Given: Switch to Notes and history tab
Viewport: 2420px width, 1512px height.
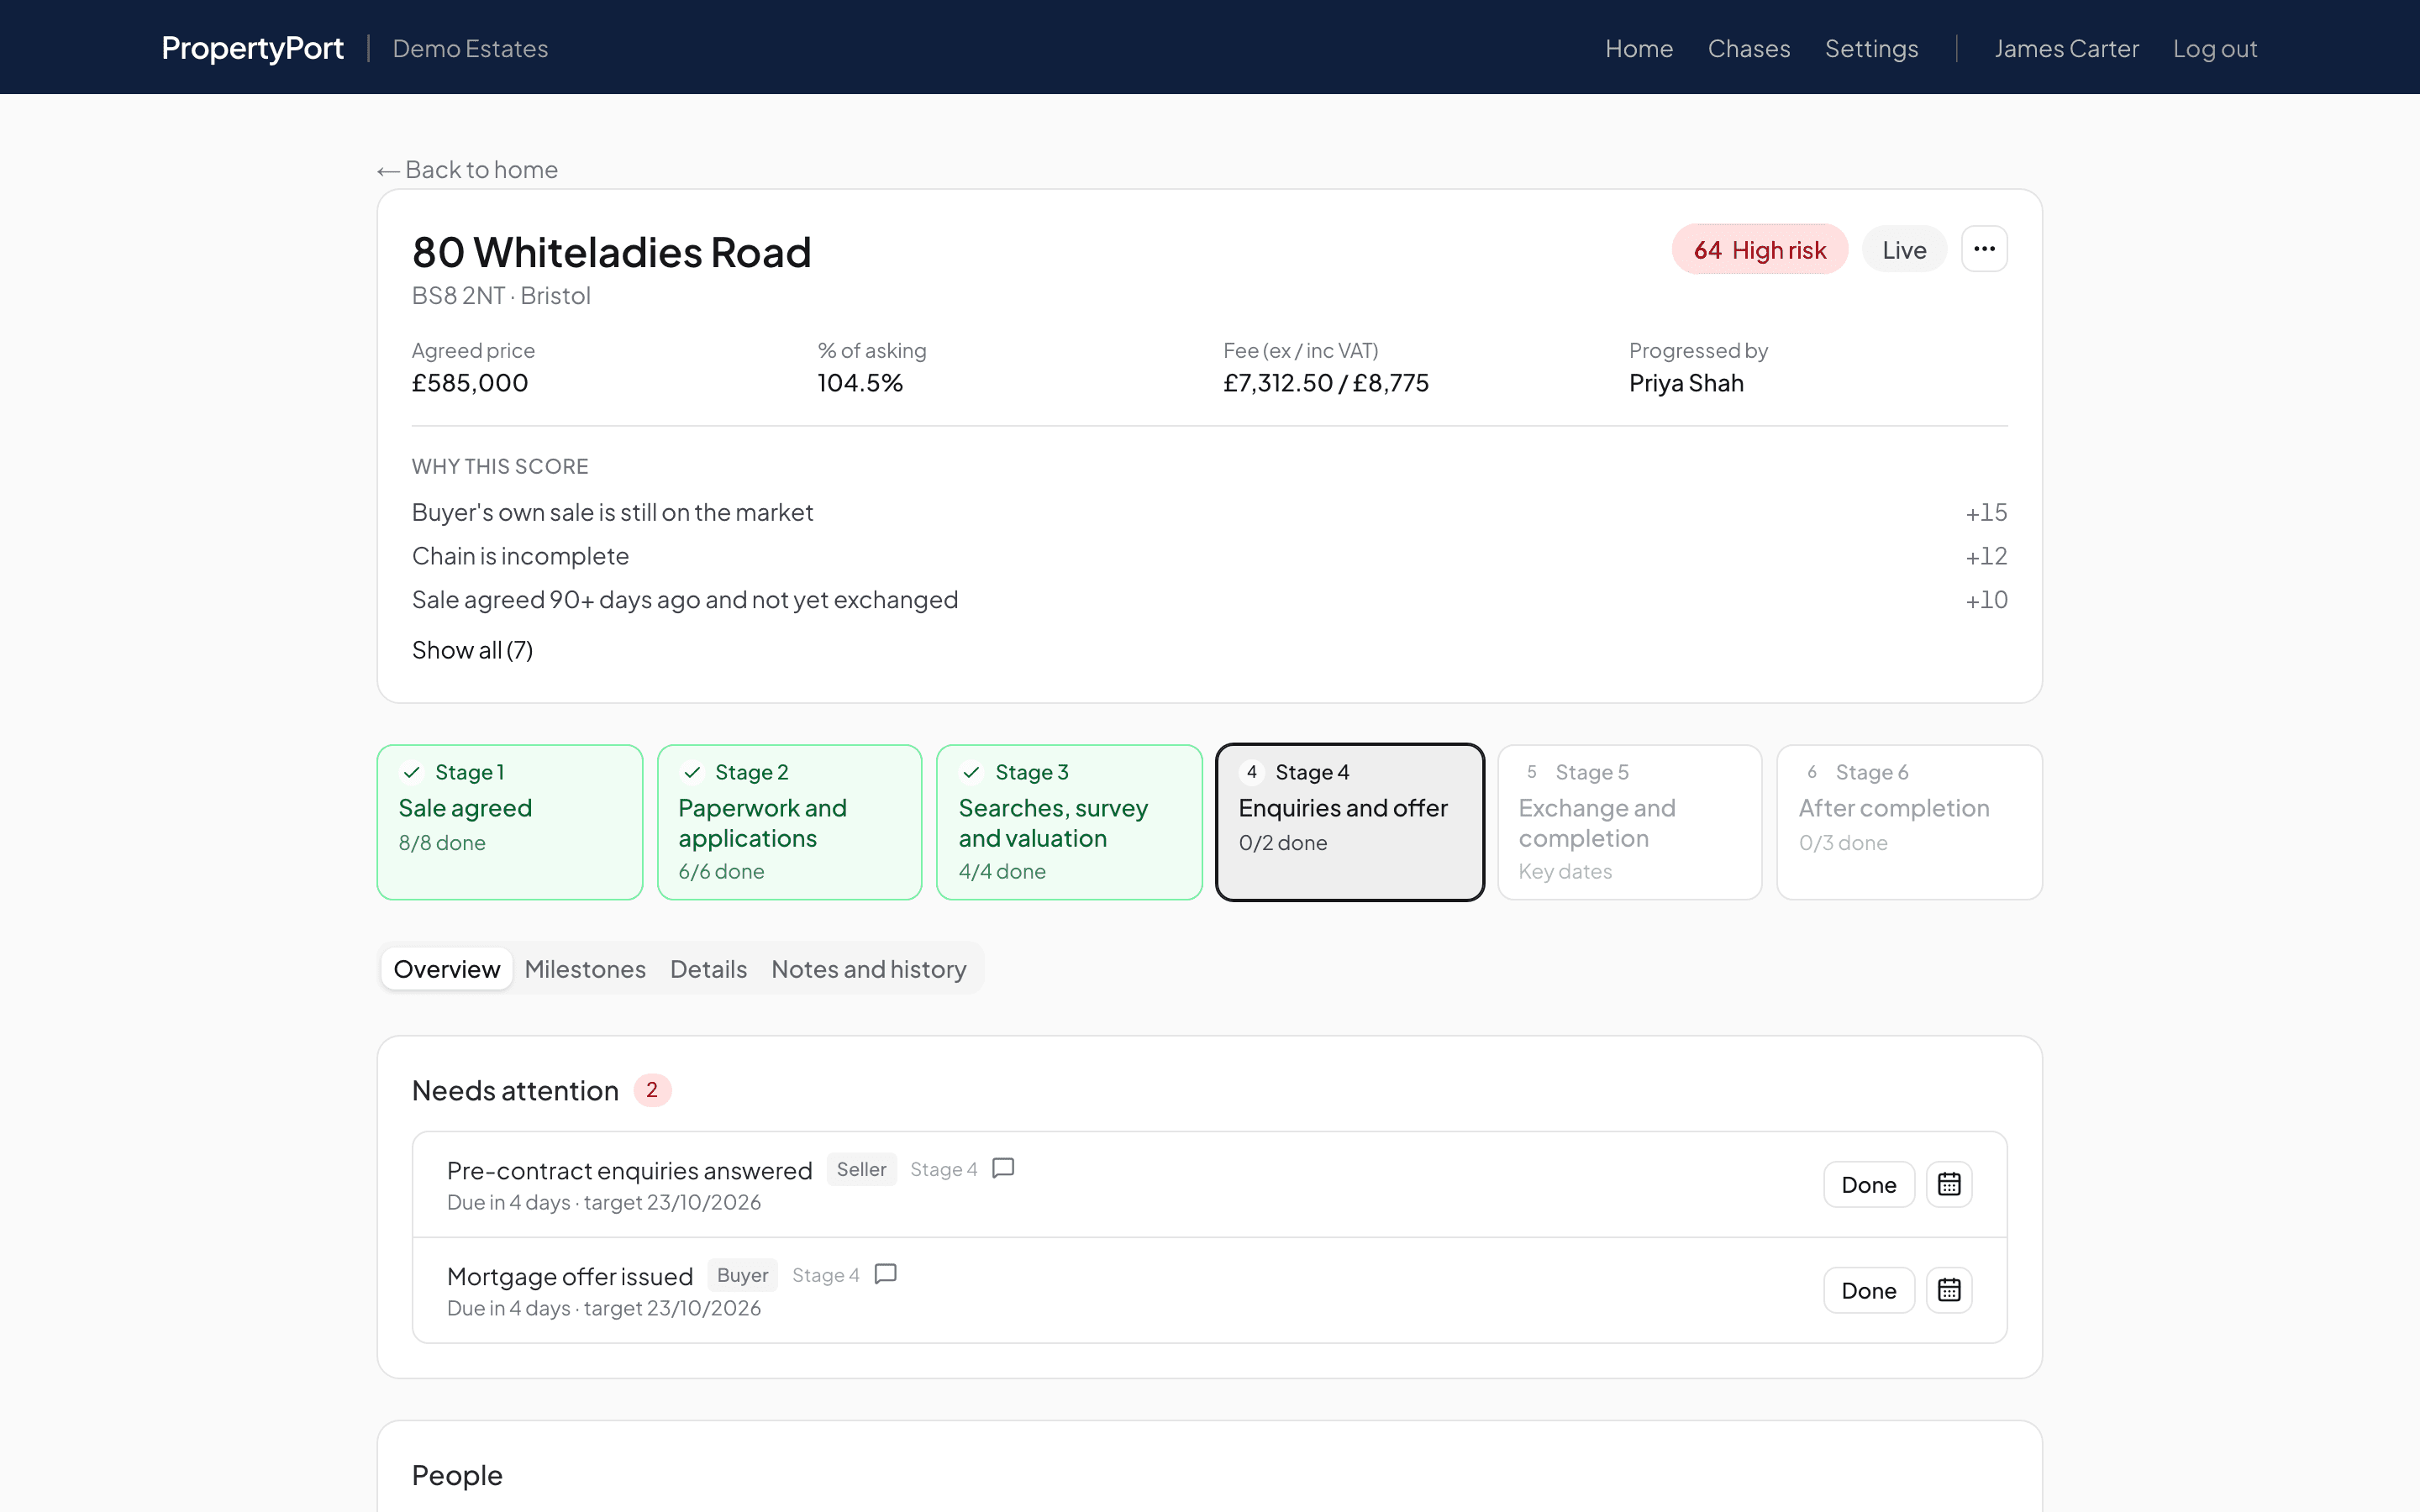Looking at the screenshot, I should point(869,969).
